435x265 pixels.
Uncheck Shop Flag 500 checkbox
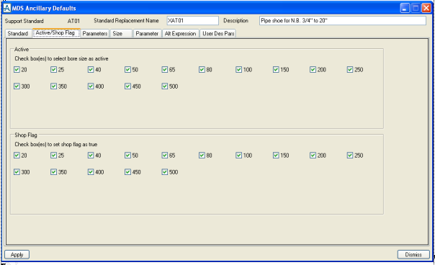click(165, 172)
